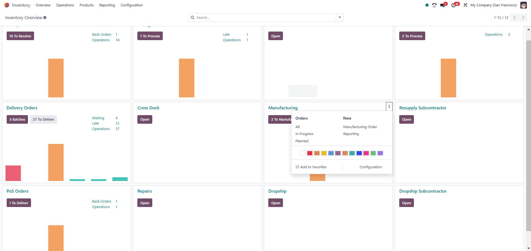Image resolution: width=531 pixels, height=251 pixels.
Task: Go to next page with right arrow
Action: (523, 18)
